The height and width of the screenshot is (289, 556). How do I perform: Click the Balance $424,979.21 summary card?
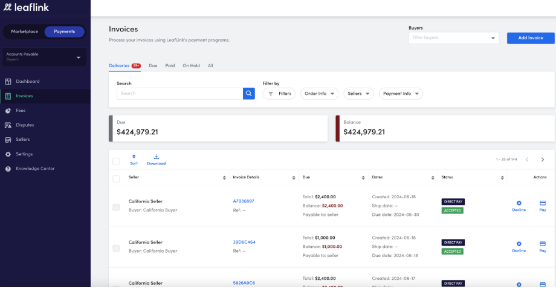point(445,128)
